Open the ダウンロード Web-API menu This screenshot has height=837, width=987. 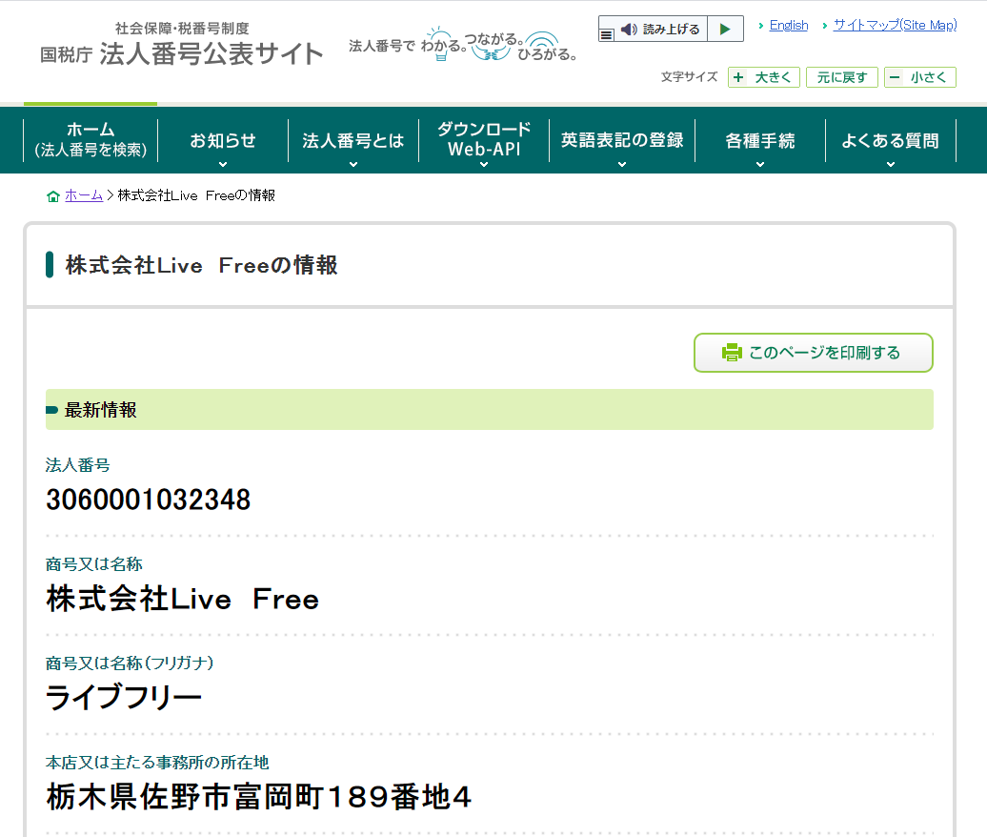point(483,140)
